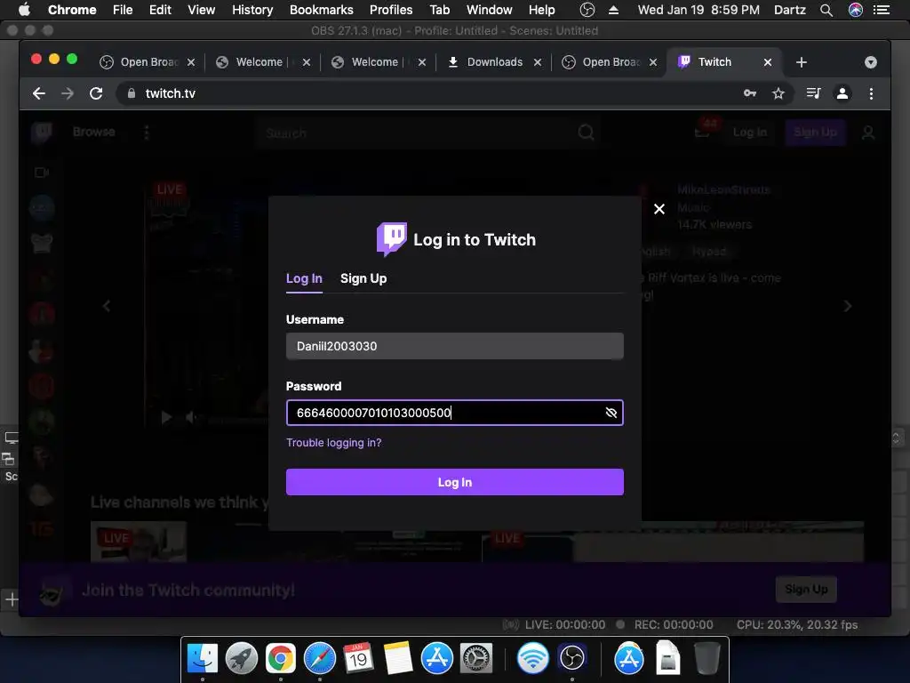Open the Window menu
Image resolution: width=910 pixels, height=683 pixels.
pos(490,10)
